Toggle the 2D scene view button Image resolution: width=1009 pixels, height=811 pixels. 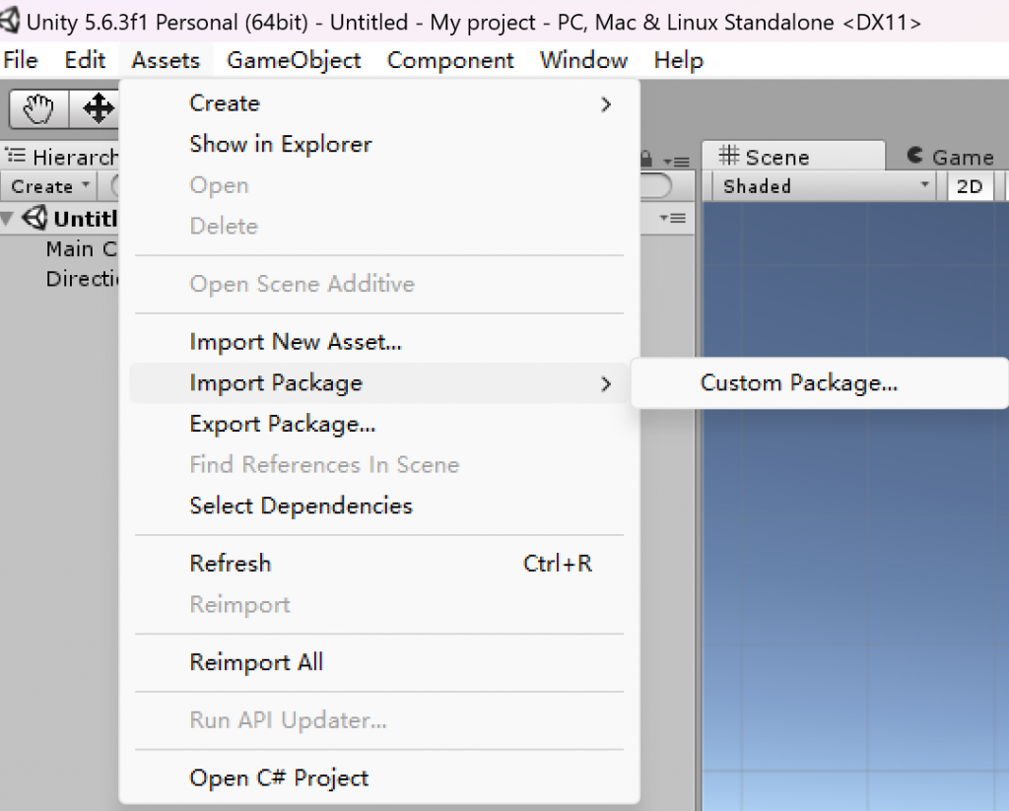970,186
